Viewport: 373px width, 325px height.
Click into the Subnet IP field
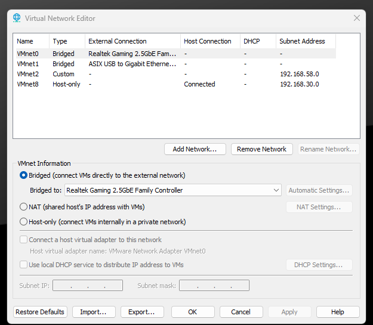[88, 285]
